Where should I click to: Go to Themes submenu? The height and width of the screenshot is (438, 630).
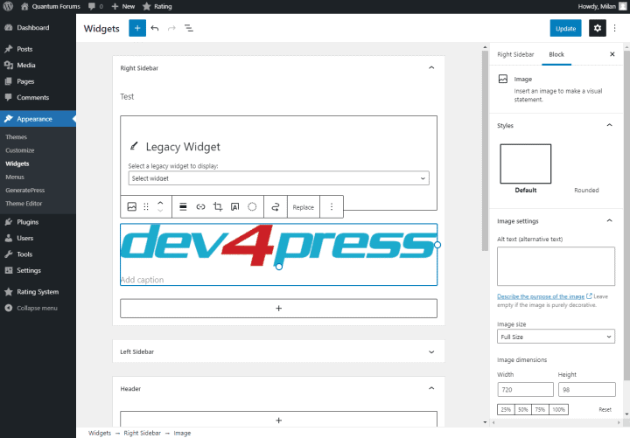tap(17, 137)
